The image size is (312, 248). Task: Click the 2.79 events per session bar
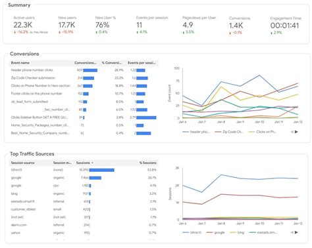[x=146, y=117]
